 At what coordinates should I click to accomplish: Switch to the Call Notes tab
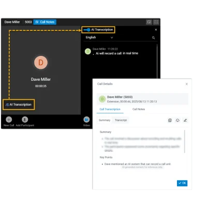point(139,109)
